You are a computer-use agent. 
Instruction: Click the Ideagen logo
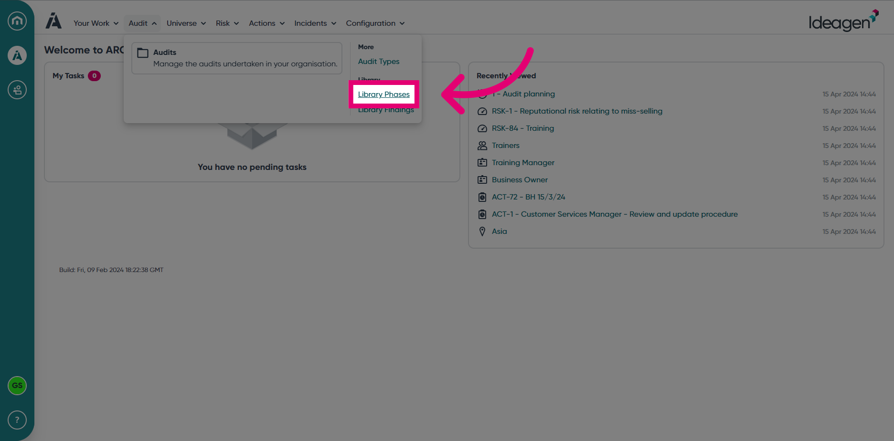point(843,21)
